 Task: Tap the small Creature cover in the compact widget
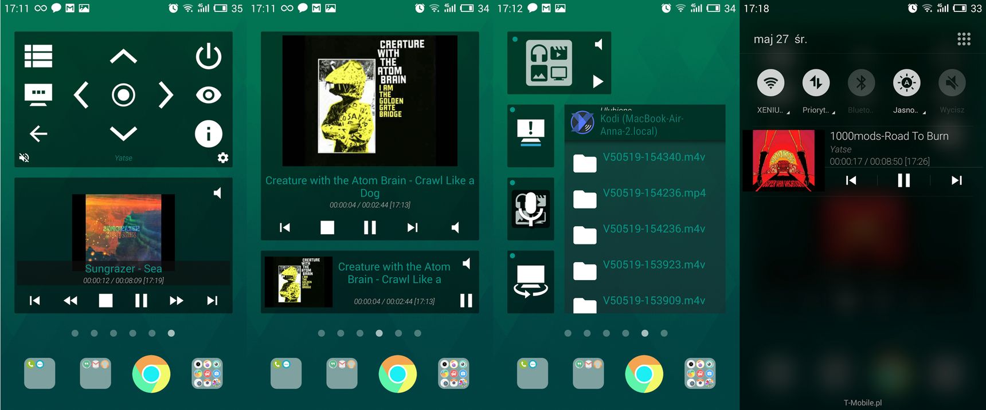point(298,282)
